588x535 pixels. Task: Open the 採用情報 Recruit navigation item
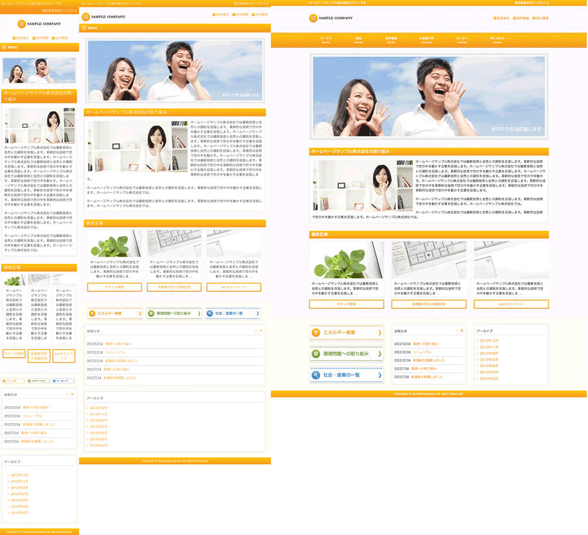tap(391, 40)
